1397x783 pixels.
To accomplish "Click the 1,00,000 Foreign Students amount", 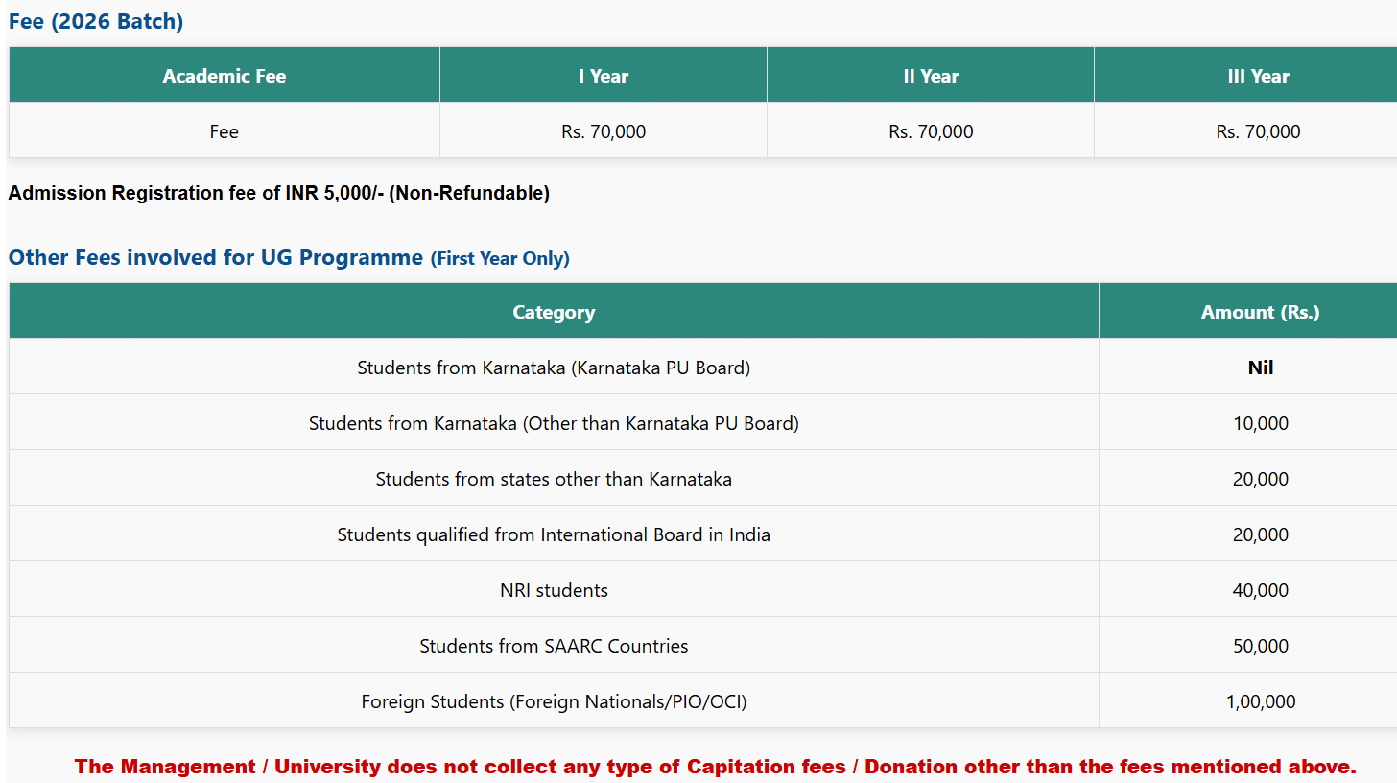I will coord(1260,701).
